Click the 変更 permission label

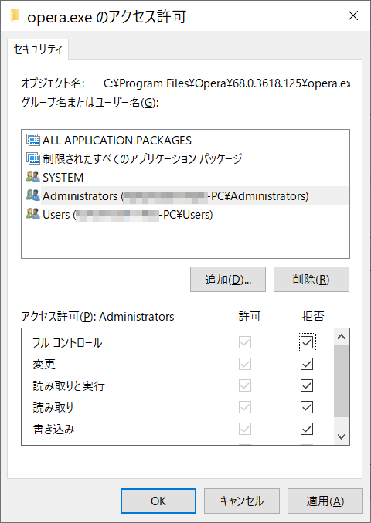tap(44, 364)
